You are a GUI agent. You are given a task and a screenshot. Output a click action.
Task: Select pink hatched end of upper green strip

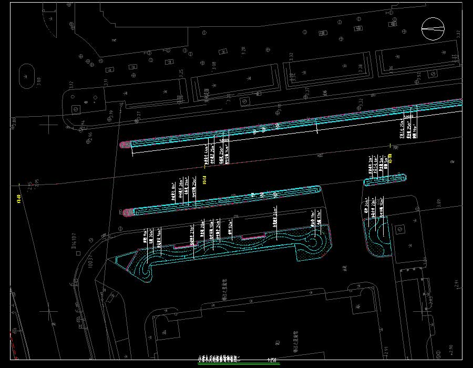[125, 144]
